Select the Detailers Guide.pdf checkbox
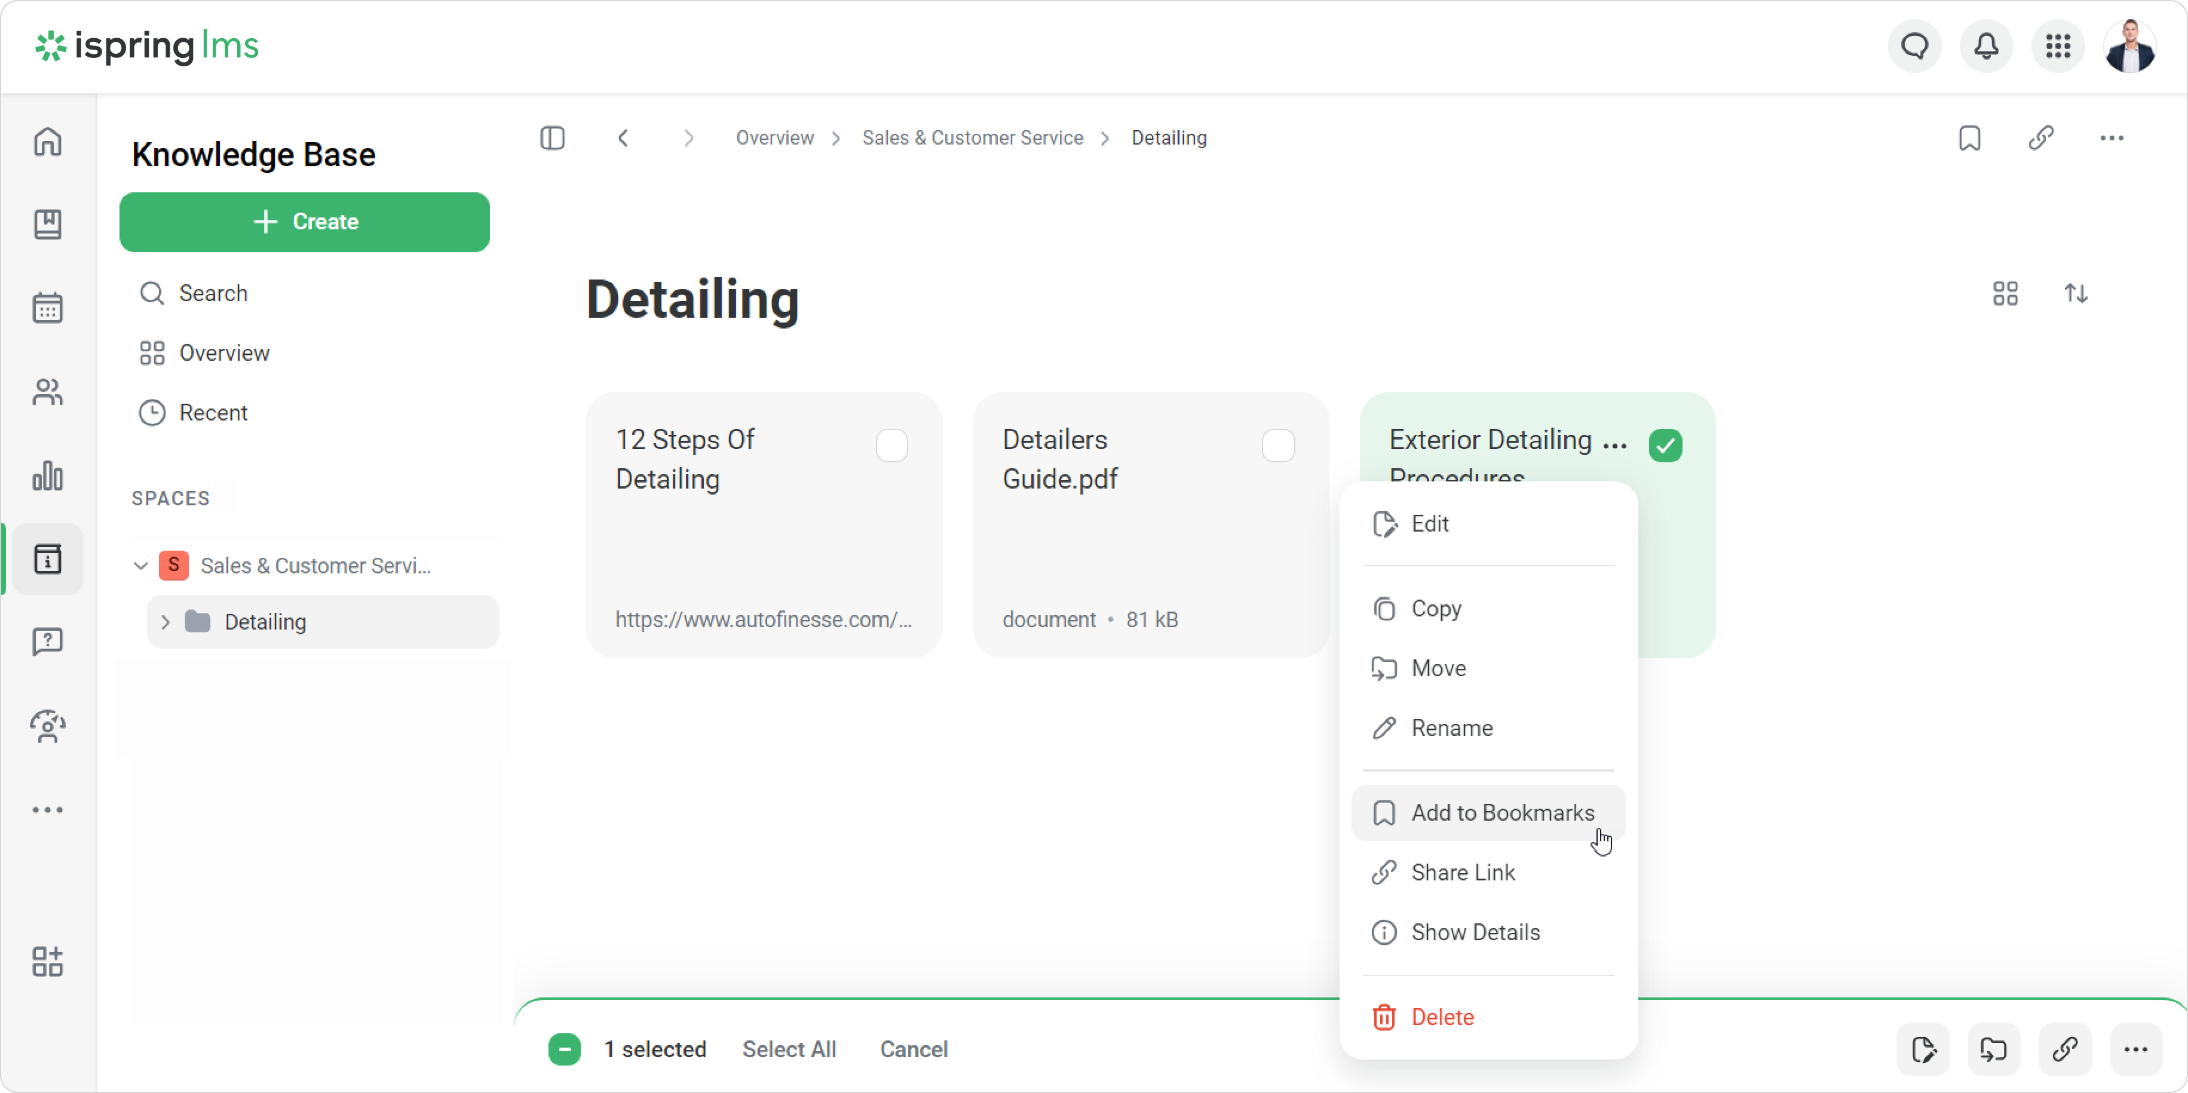The image size is (2188, 1093). click(1277, 445)
